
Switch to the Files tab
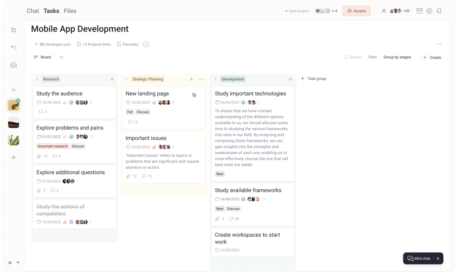pyautogui.click(x=70, y=11)
